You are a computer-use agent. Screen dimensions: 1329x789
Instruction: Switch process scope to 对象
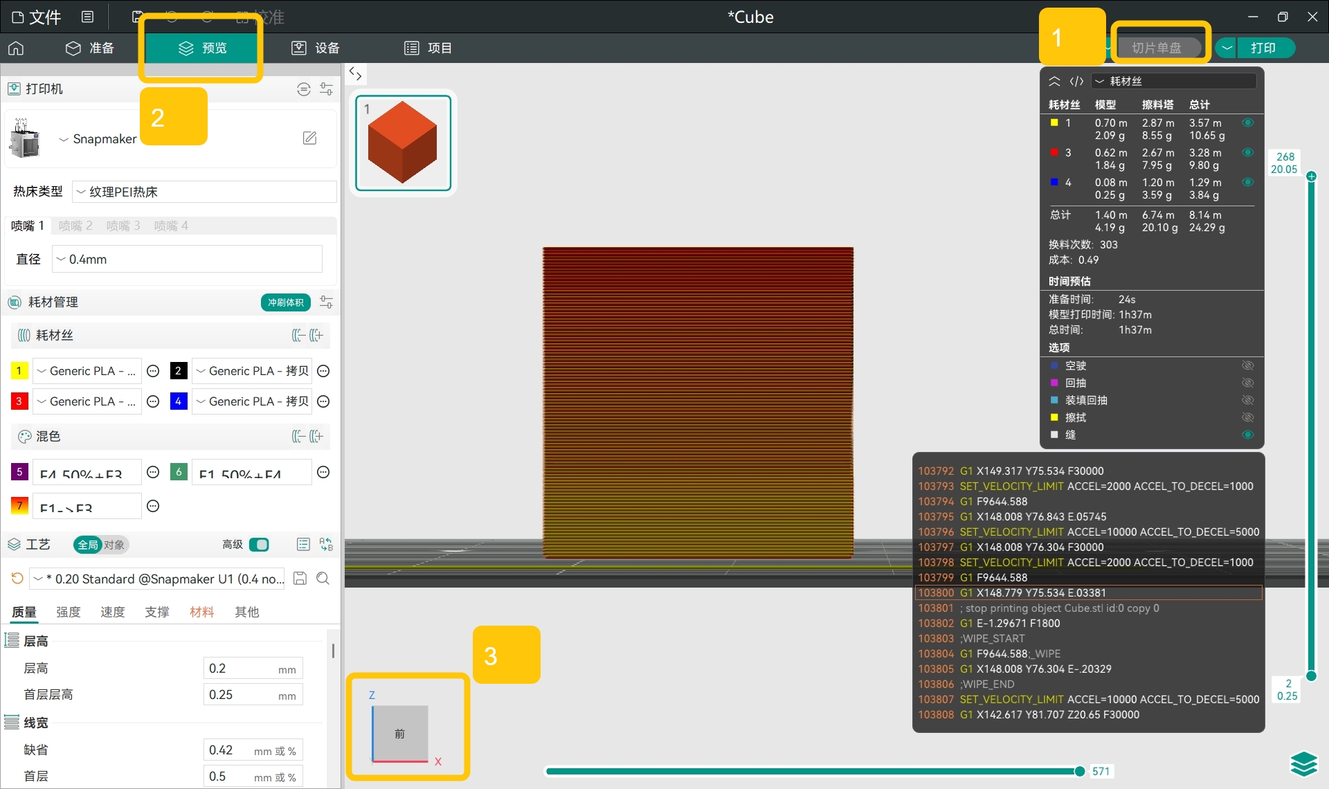[115, 545]
